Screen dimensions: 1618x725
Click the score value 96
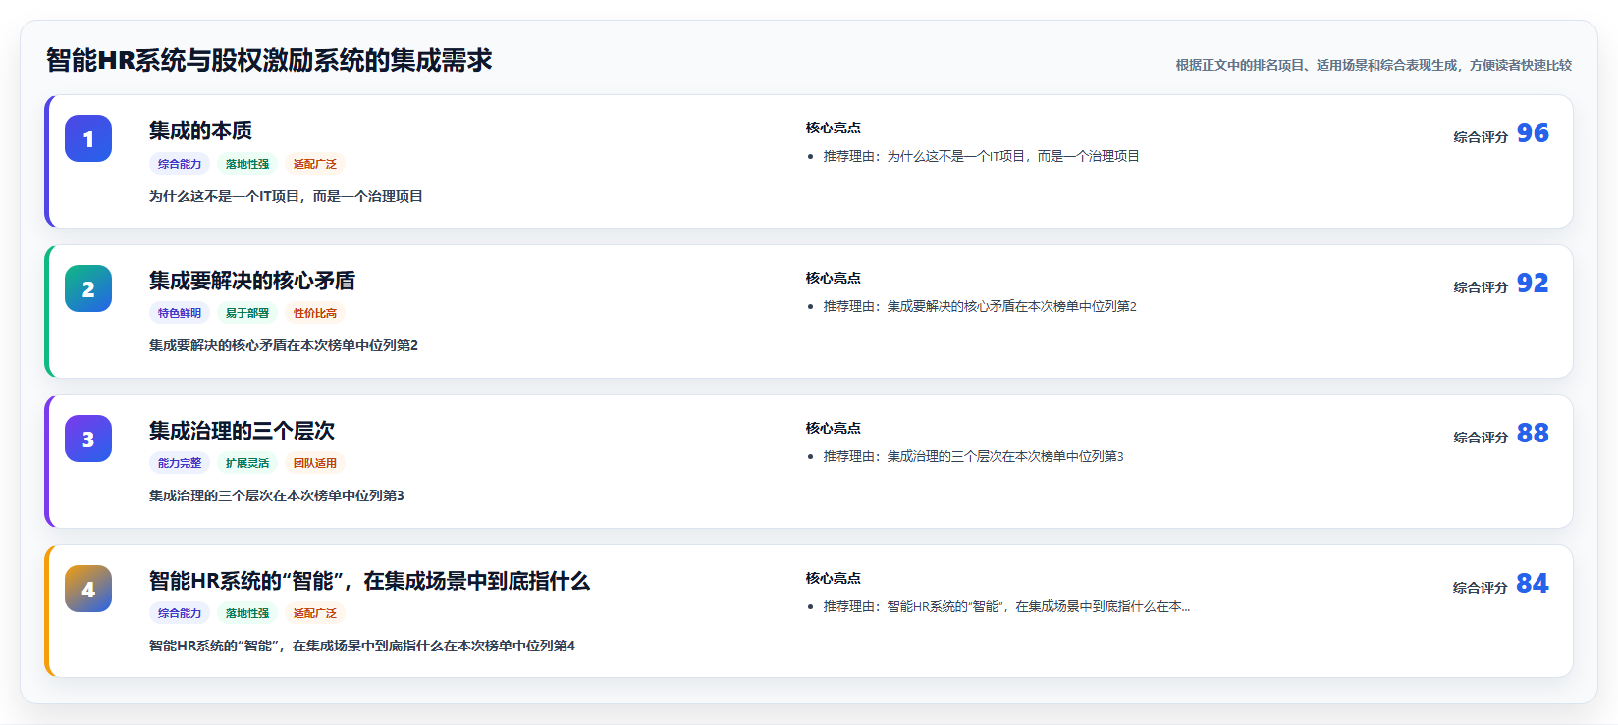point(1533,133)
